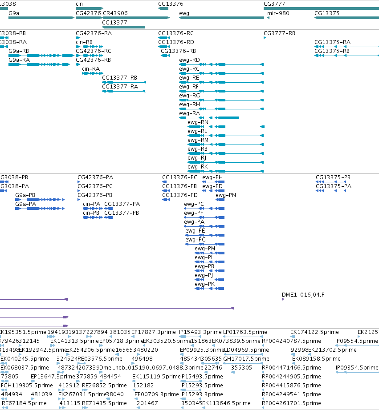
Task: Click EST label EK089158.5prime
Action: 316,359
